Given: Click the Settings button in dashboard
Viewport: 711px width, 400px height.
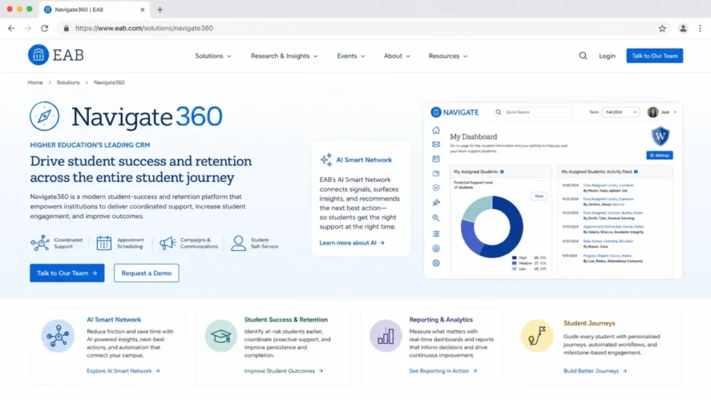Looking at the screenshot, I should (x=660, y=155).
